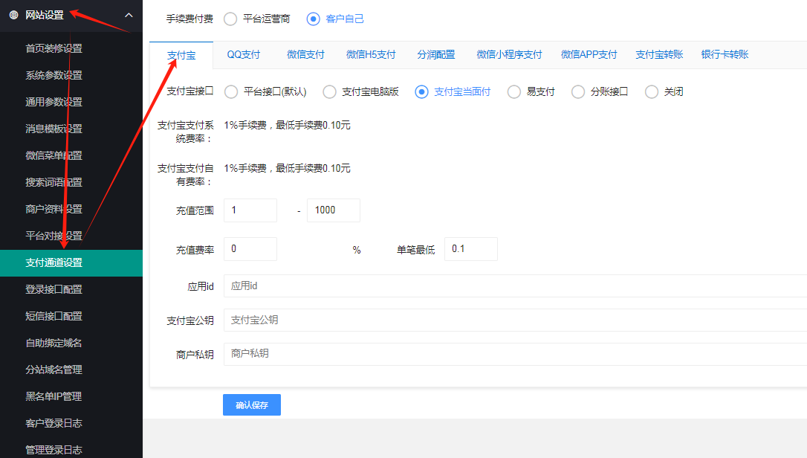Choose 易支付 radio option
The width and height of the screenshot is (807, 458).
(x=514, y=91)
